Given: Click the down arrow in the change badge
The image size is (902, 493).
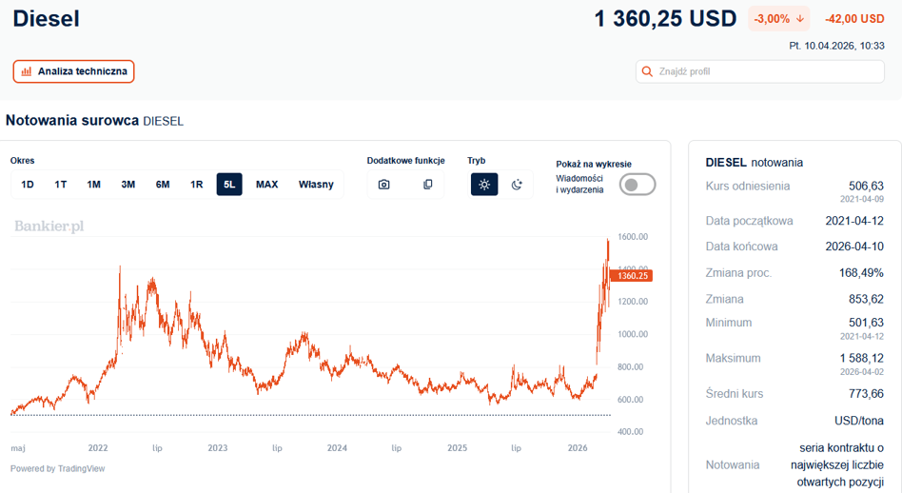Looking at the screenshot, I should [x=799, y=19].
